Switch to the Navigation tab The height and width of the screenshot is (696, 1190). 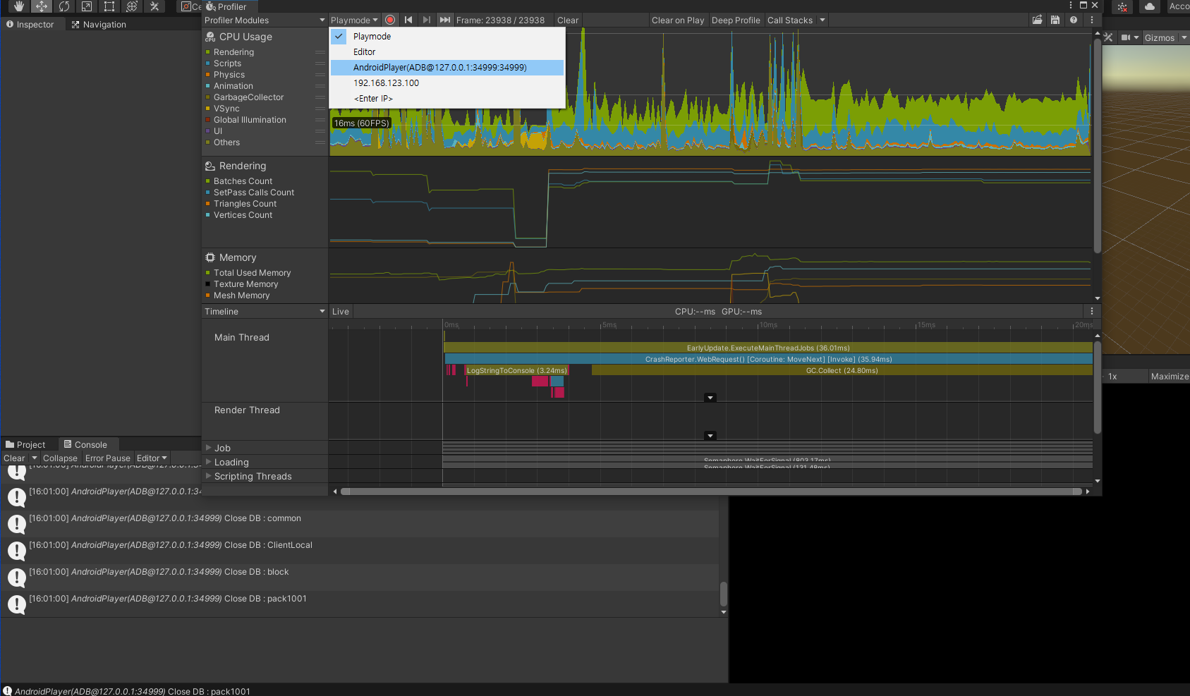99,25
